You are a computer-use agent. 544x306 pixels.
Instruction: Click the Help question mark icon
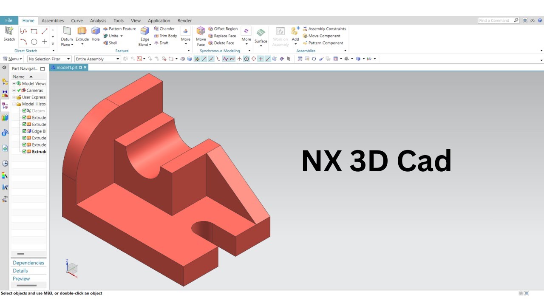click(540, 20)
